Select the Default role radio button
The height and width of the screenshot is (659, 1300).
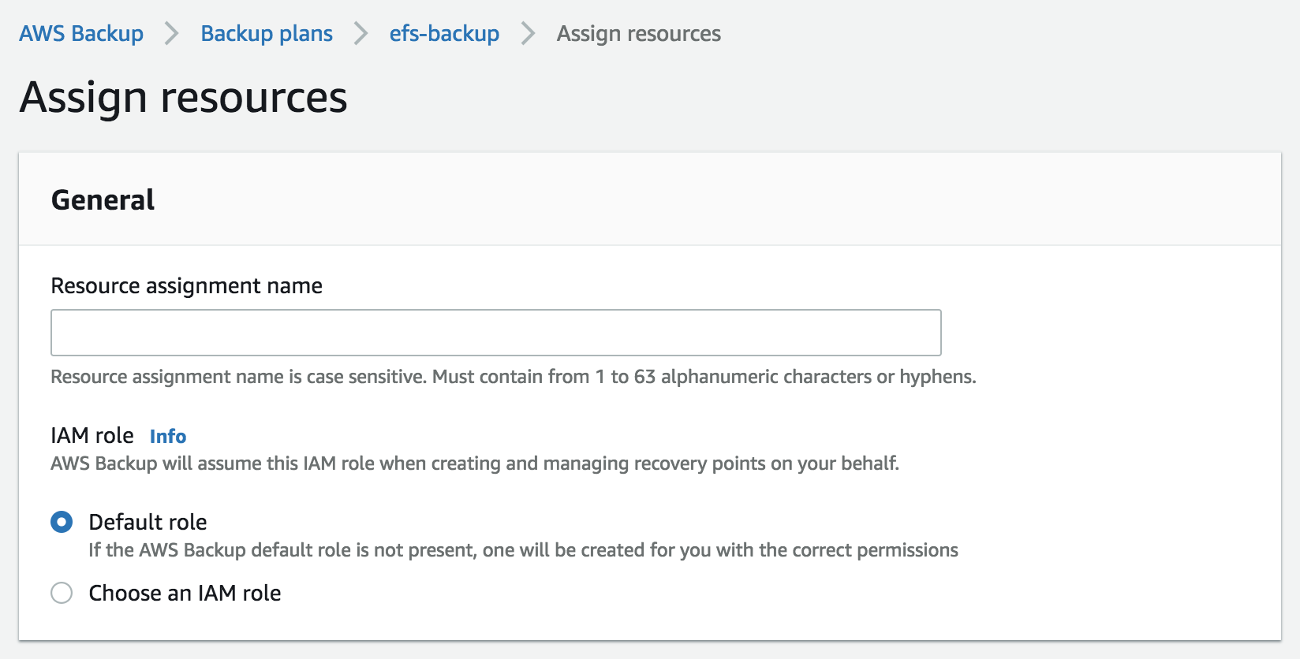62,522
